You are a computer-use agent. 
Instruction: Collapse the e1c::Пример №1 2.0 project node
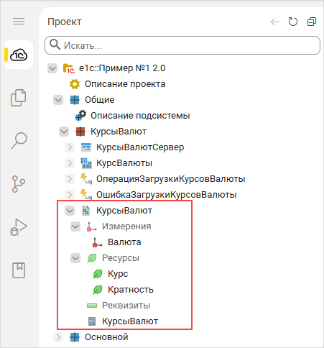[x=52, y=68]
